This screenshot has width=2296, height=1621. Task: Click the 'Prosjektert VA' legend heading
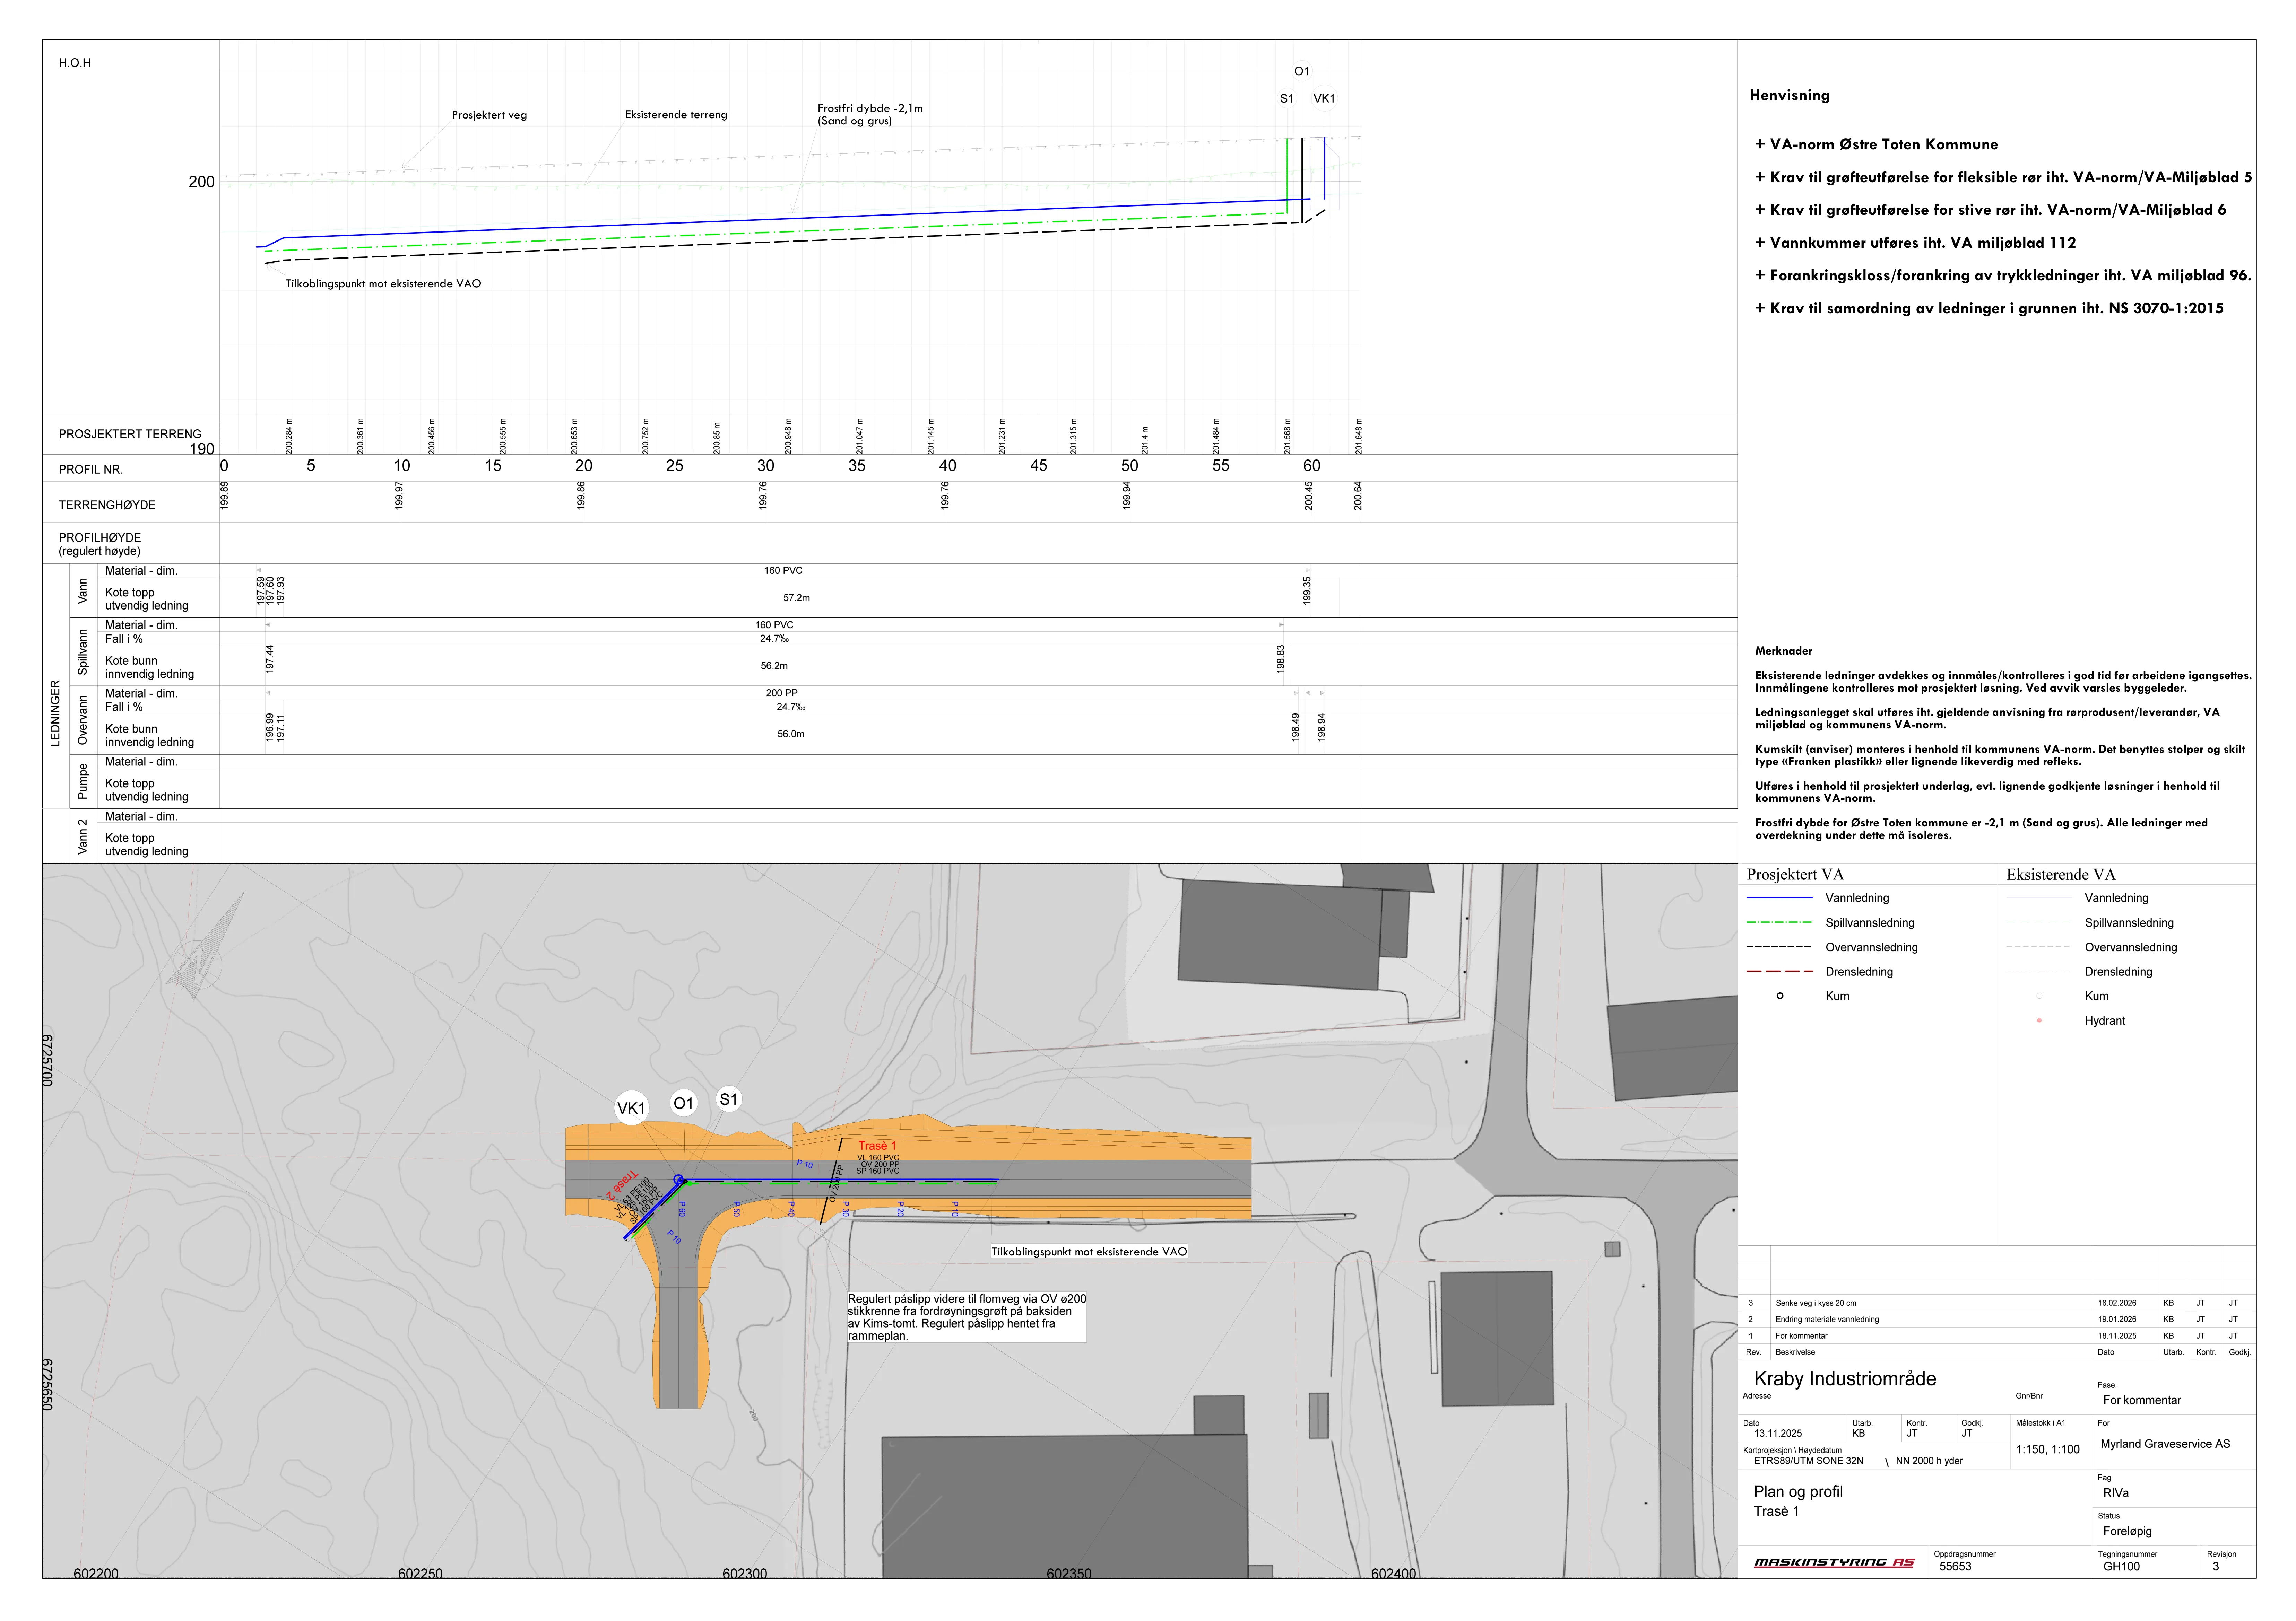pyautogui.click(x=1795, y=875)
